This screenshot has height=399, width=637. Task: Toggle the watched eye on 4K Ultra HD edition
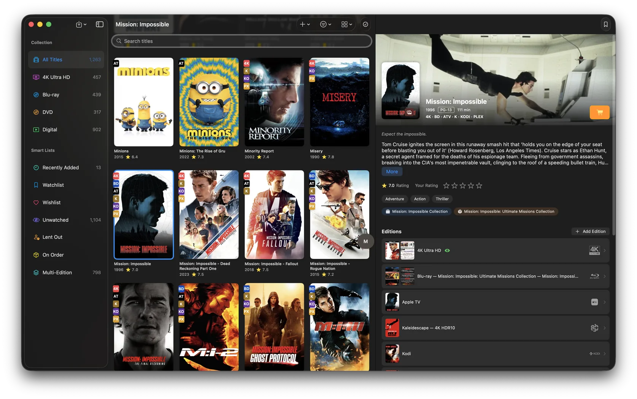447,251
